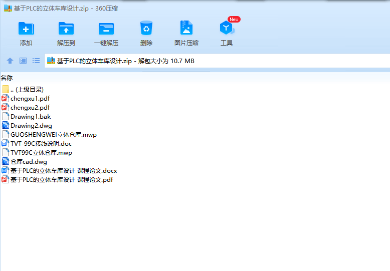
Task: Select the .. (上级目录) parent directory row
Action: tap(27, 90)
